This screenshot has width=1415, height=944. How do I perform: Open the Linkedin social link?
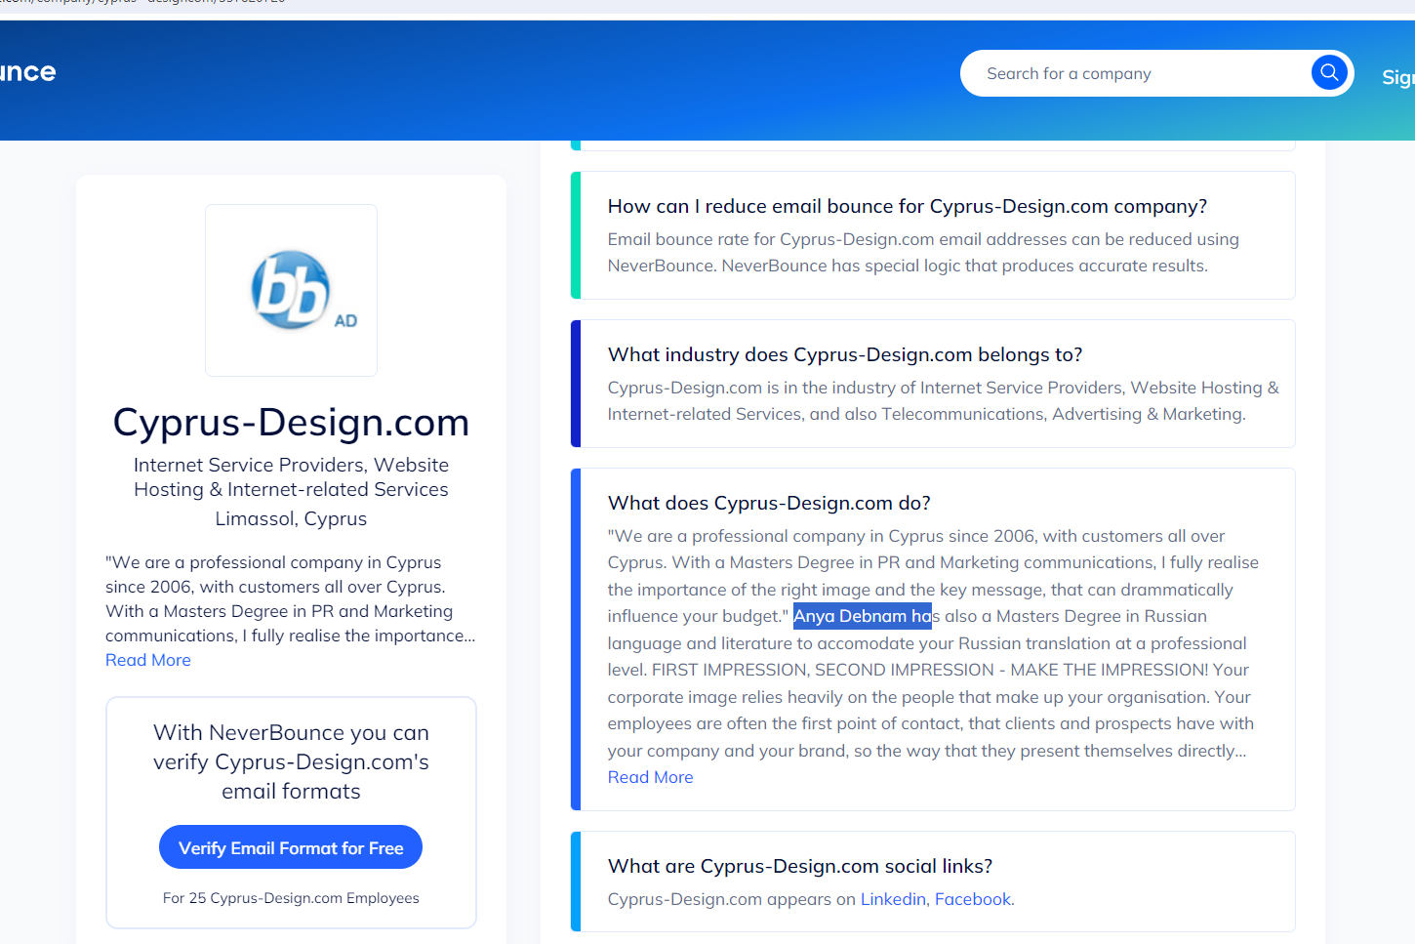pos(892,899)
